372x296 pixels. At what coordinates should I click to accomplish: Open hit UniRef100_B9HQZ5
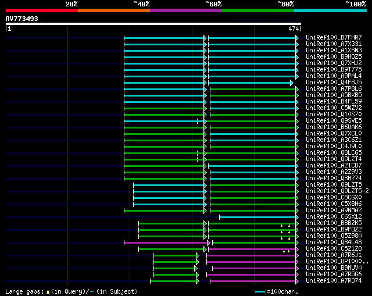click(334, 57)
